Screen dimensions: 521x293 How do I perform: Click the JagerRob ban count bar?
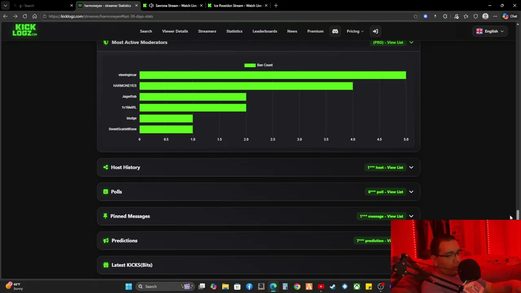point(193,96)
